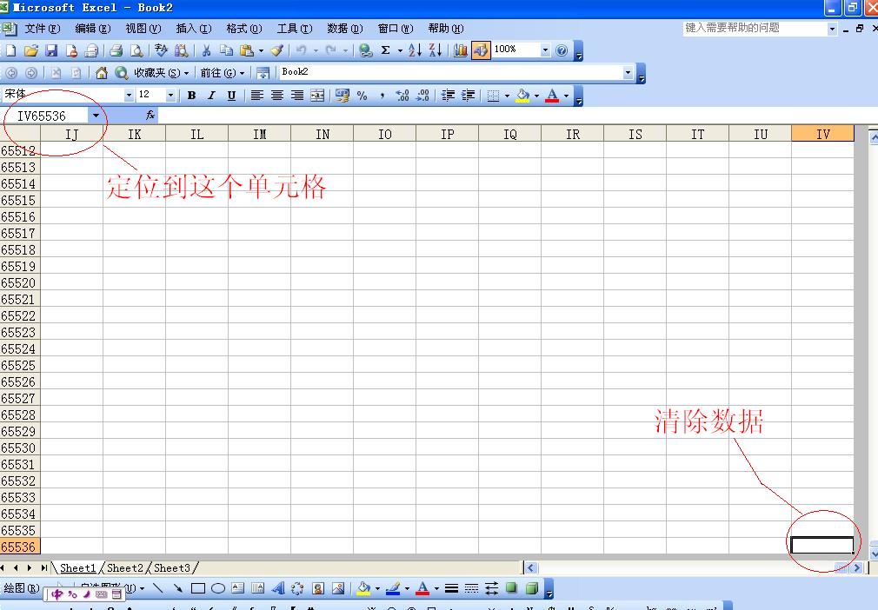Open the 前往 go menu dropdown

click(x=223, y=73)
